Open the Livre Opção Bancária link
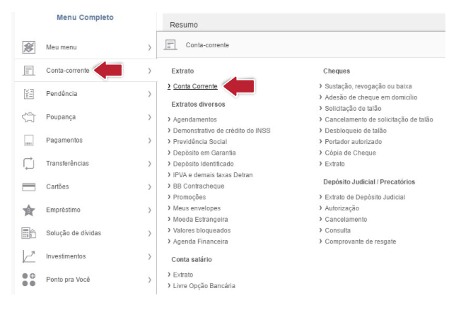 [x=204, y=285]
